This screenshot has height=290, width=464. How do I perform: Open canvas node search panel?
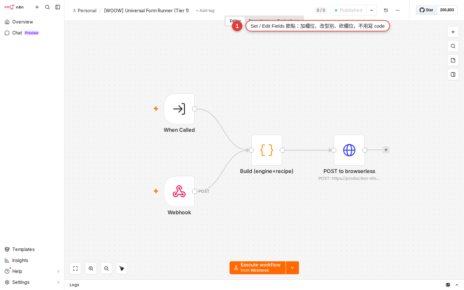coord(453,46)
